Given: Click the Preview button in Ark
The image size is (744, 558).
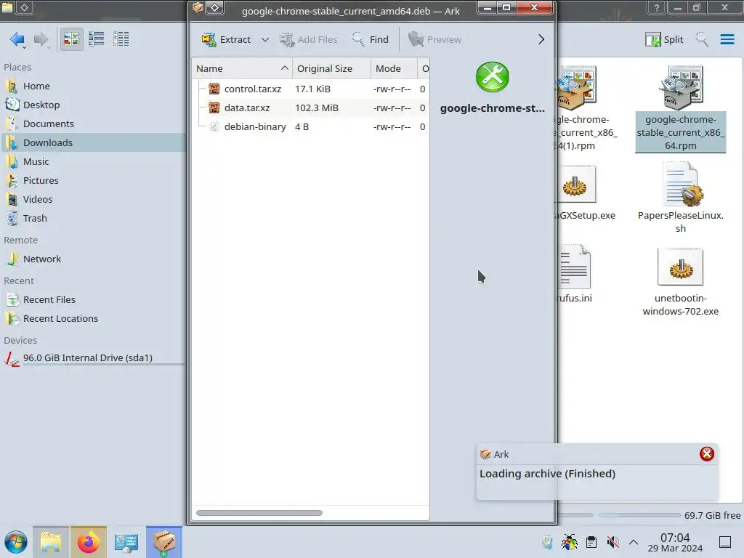Looking at the screenshot, I should [x=434, y=39].
